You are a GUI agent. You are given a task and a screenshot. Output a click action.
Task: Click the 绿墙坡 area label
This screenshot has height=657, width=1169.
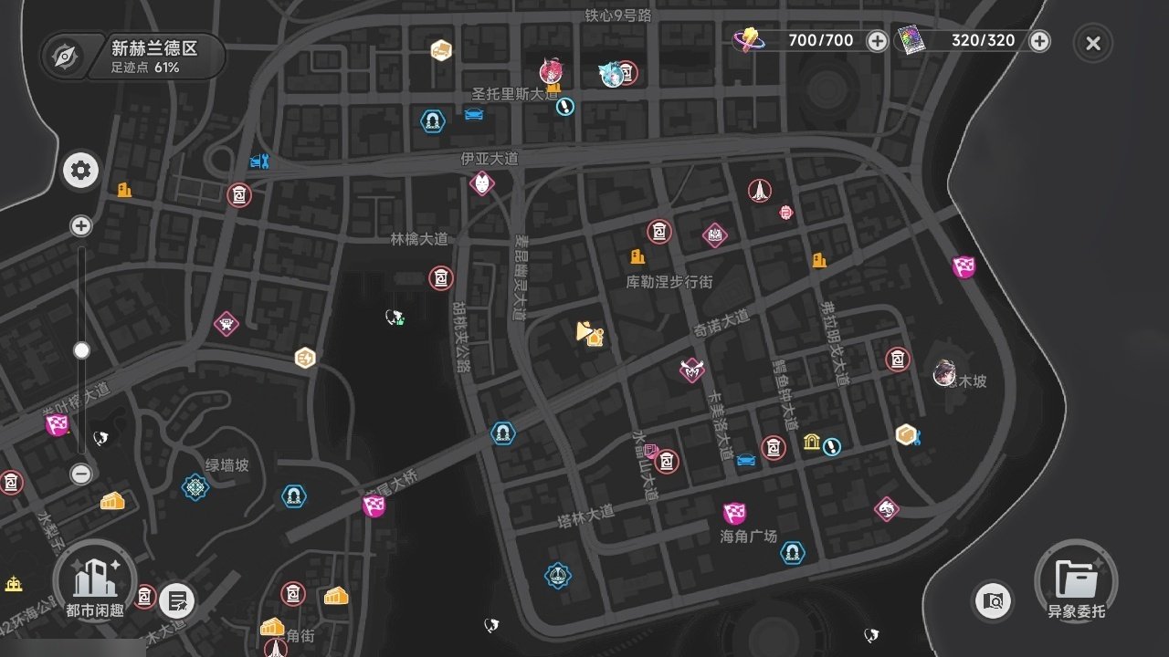click(x=226, y=464)
